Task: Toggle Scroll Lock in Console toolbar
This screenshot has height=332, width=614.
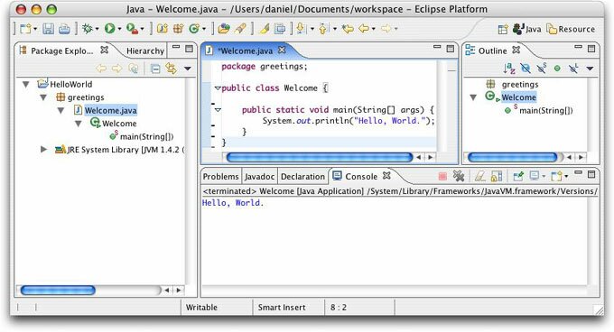Action: [x=497, y=177]
